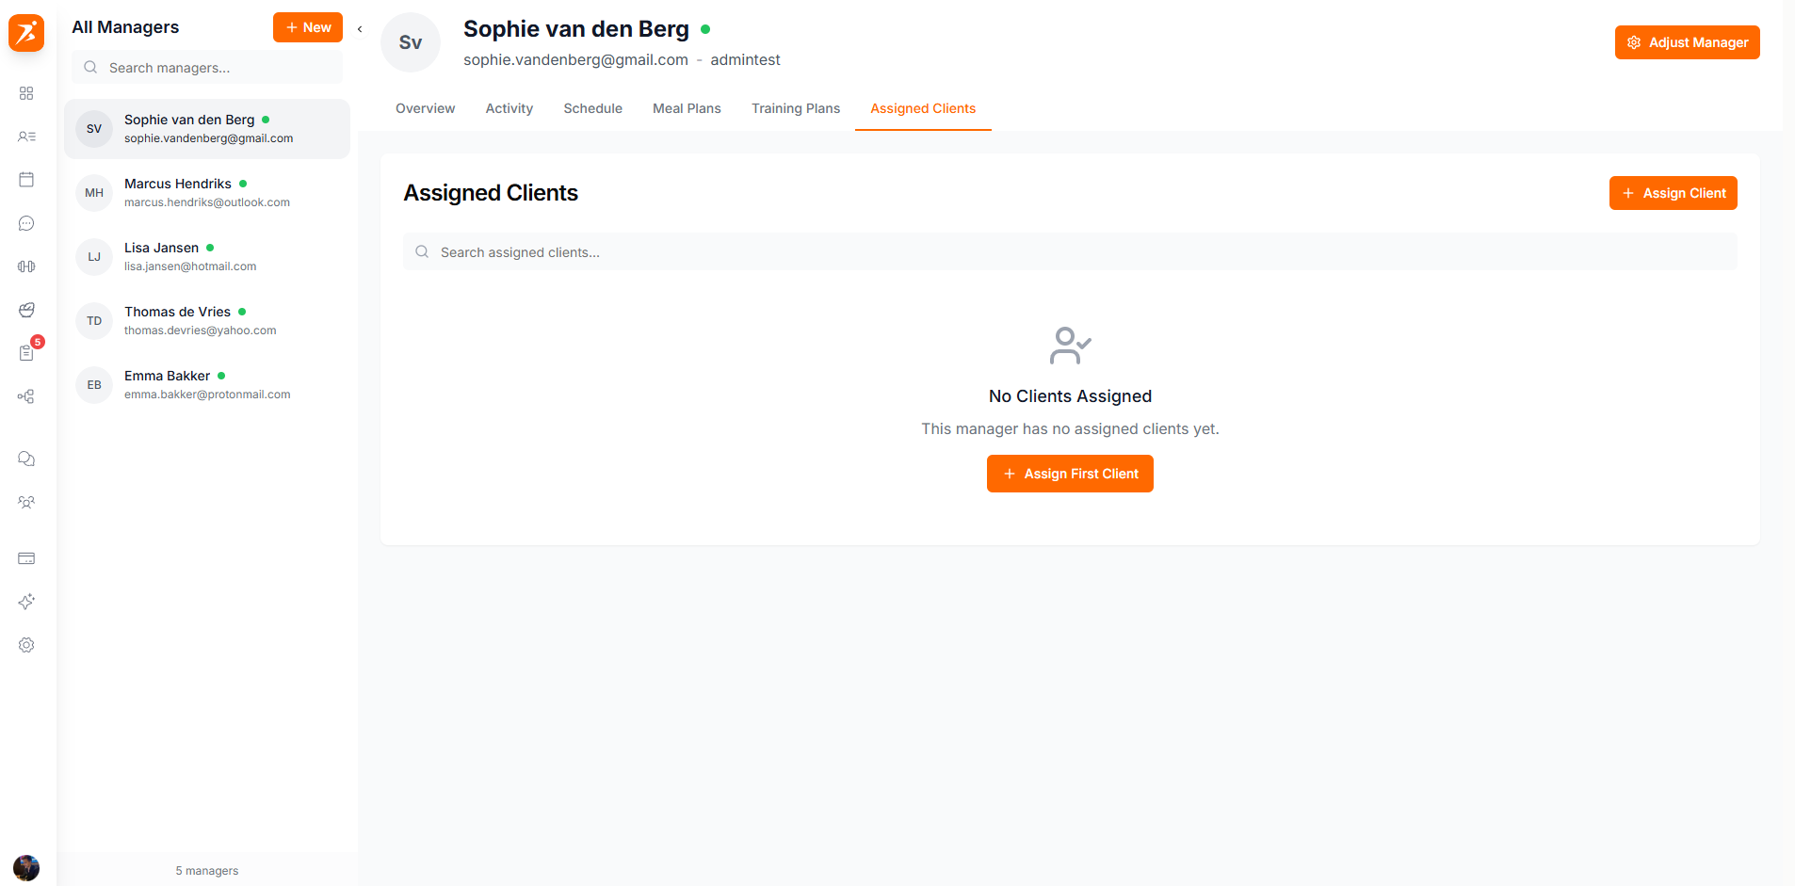
Task: Open the Settings gear in sidebar
Action: pyautogui.click(x=25, y=645)
